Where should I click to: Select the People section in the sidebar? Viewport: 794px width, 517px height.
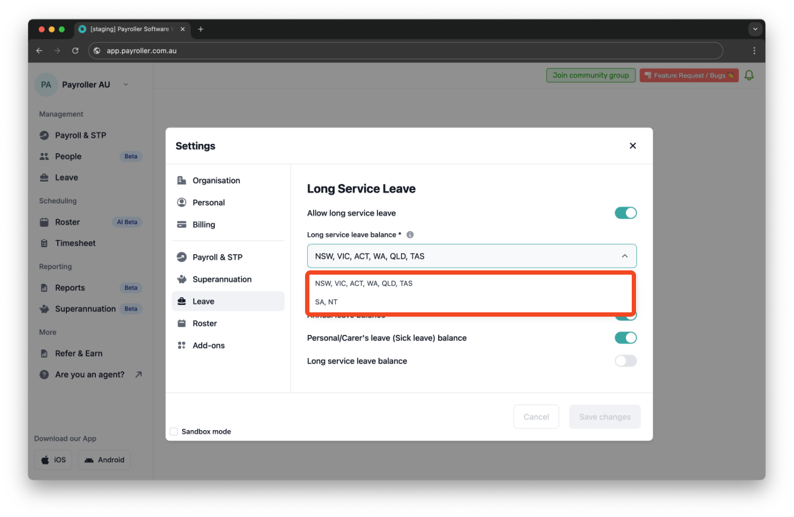coord(68,156)
